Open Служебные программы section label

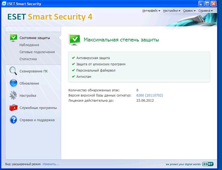pyautogui.click(x=38, y=108)
